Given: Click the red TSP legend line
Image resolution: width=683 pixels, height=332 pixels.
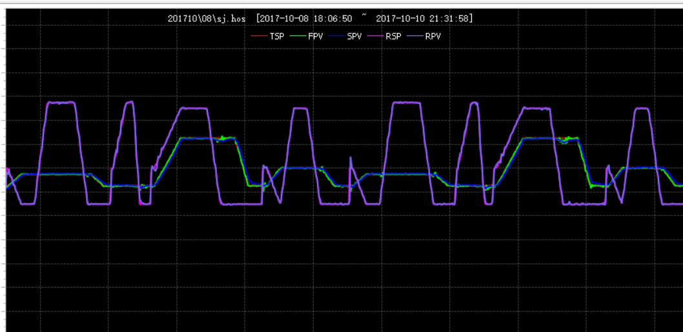Looking at the screenshot, I should (259, 37).
